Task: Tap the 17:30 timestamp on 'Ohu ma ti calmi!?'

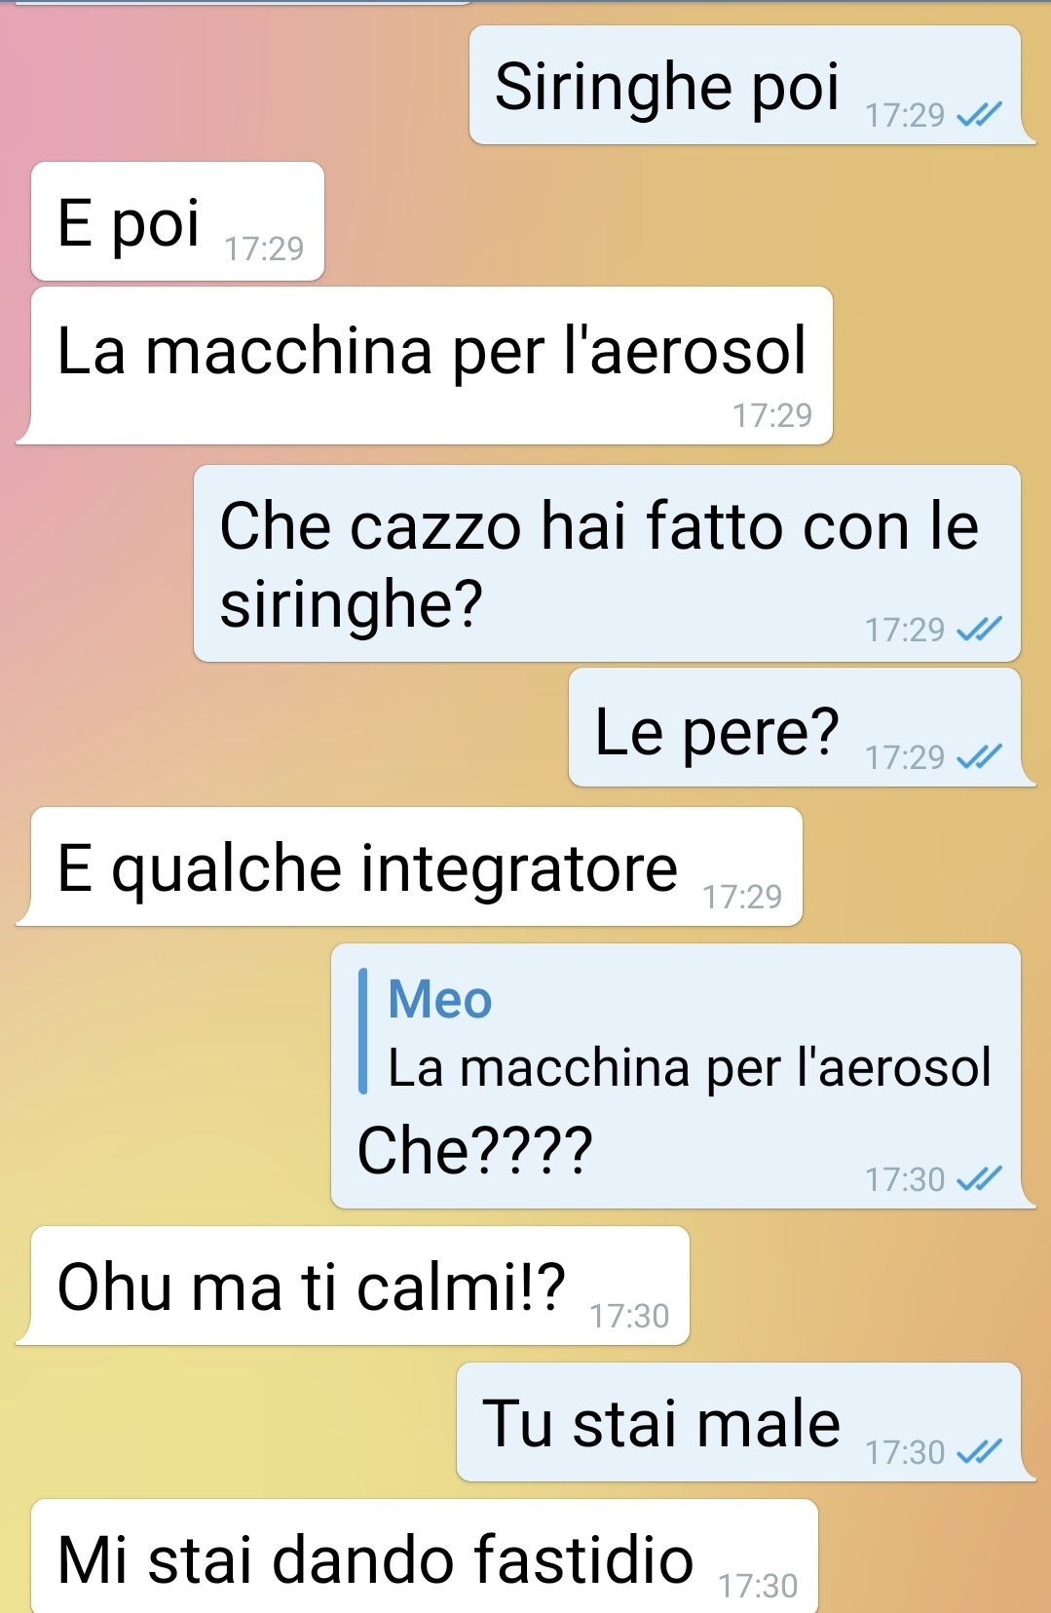Action: (629, 1317)
